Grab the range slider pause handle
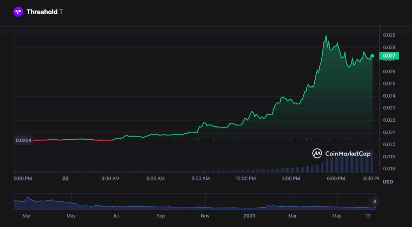 click(x=375, y=201)
